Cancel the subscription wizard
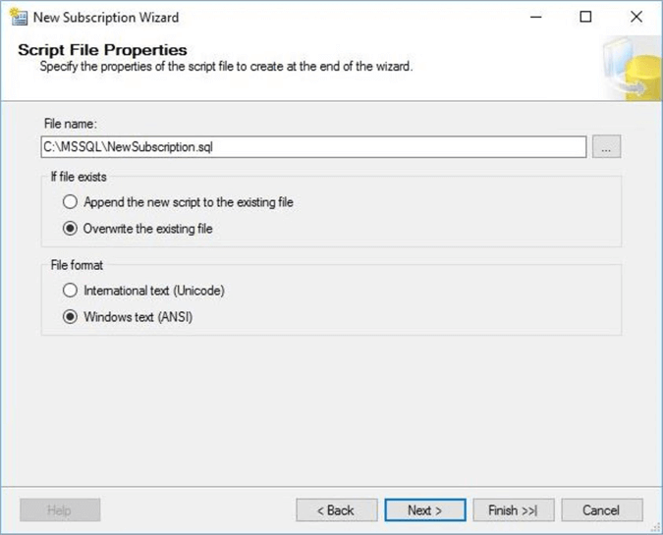The image size is (663, 535). click(x=601, y=510)
